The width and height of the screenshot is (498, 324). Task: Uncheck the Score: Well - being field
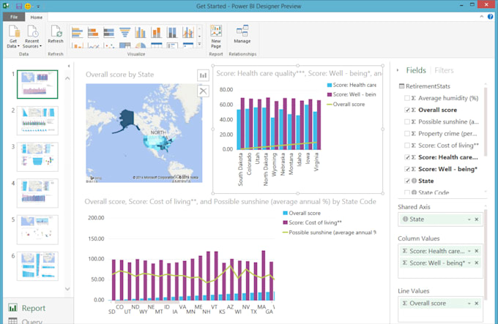tap(407, 169)
